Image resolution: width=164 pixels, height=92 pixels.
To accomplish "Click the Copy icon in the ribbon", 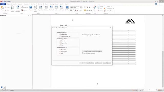I will click(x=6, y=7).
